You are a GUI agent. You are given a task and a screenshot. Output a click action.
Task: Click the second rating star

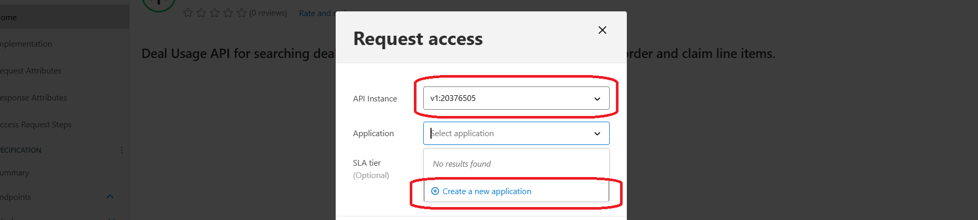click(202, 13)
